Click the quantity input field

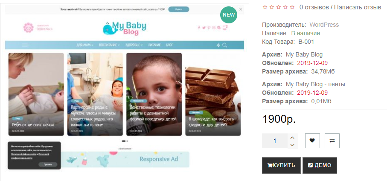point(275,141)
